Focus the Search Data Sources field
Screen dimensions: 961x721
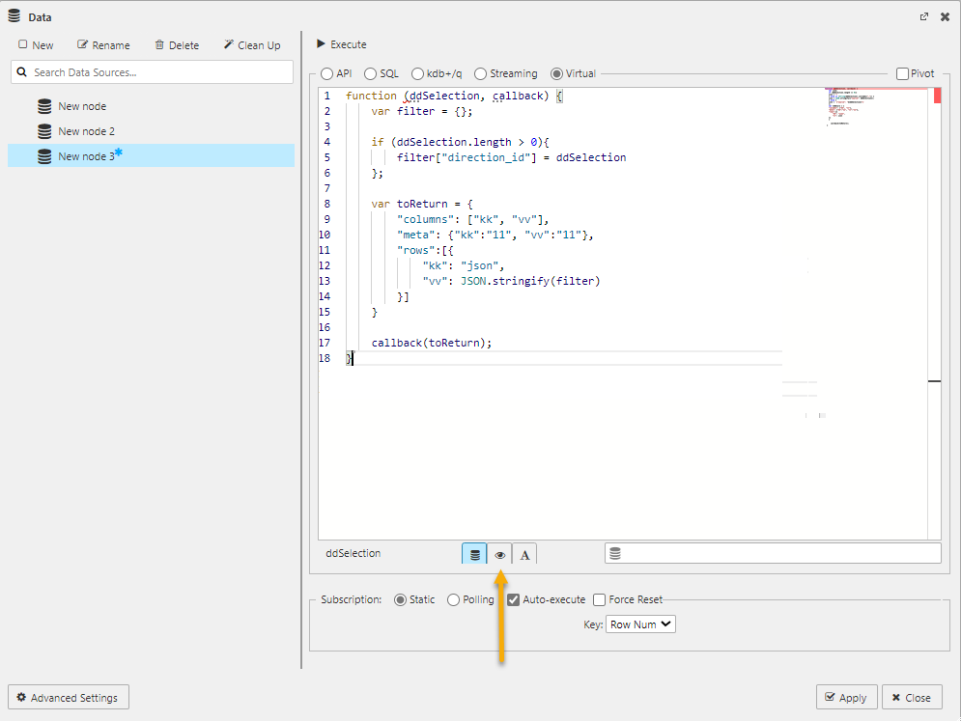(x=152, y=71)
